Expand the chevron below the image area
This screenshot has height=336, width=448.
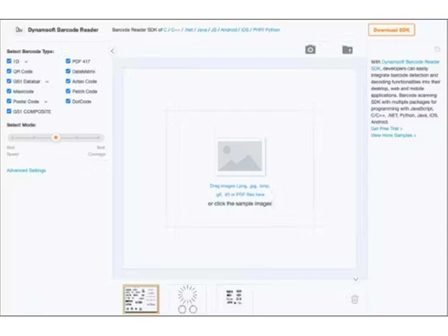(356, 280)
